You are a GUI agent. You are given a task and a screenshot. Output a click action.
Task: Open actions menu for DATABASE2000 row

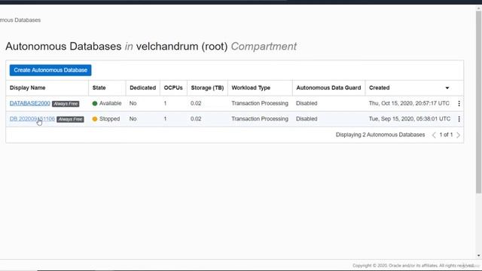[x=459, y=104]
